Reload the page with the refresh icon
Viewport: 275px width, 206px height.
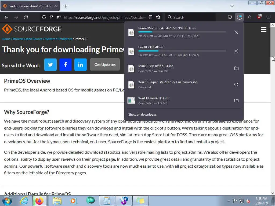(26, 17)
